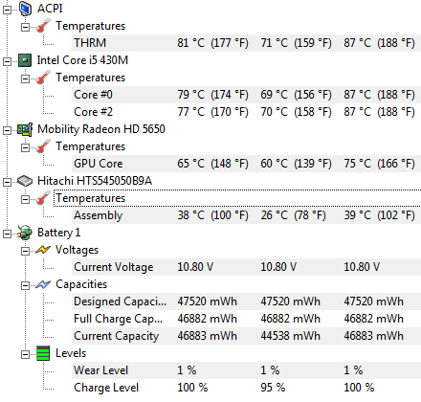Collapse the Battery 1 node
Viewport: 421px width, 402px height.
point(7,234)
